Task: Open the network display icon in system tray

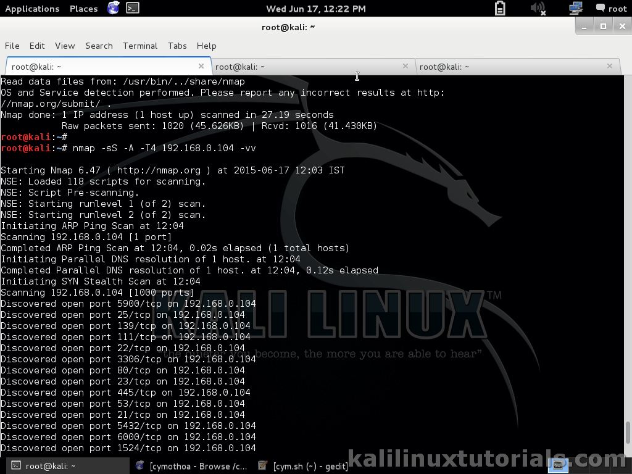Action: [x=576, y=9]
